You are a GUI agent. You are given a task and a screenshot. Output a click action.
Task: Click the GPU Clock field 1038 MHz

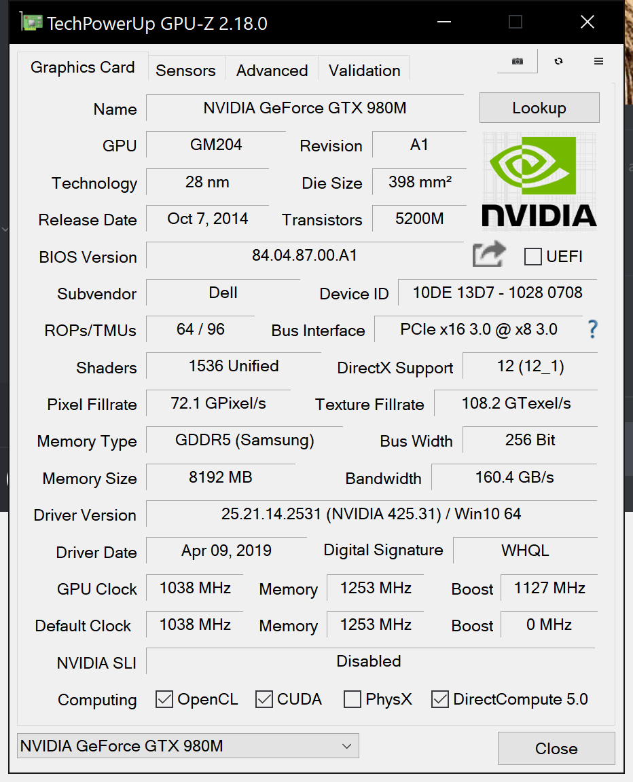195,587
